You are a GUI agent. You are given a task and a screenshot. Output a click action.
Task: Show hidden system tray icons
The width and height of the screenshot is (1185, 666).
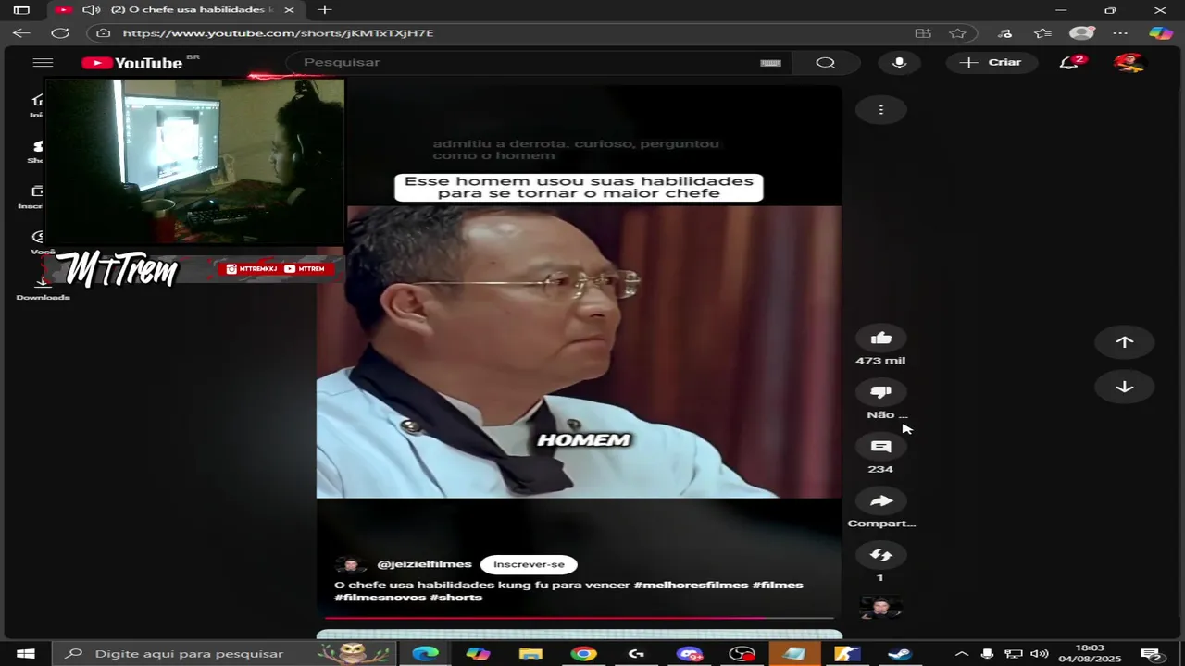(962, 654)
